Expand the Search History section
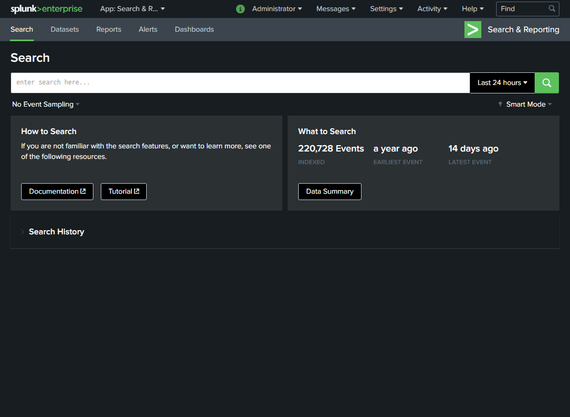 (56, 231)
